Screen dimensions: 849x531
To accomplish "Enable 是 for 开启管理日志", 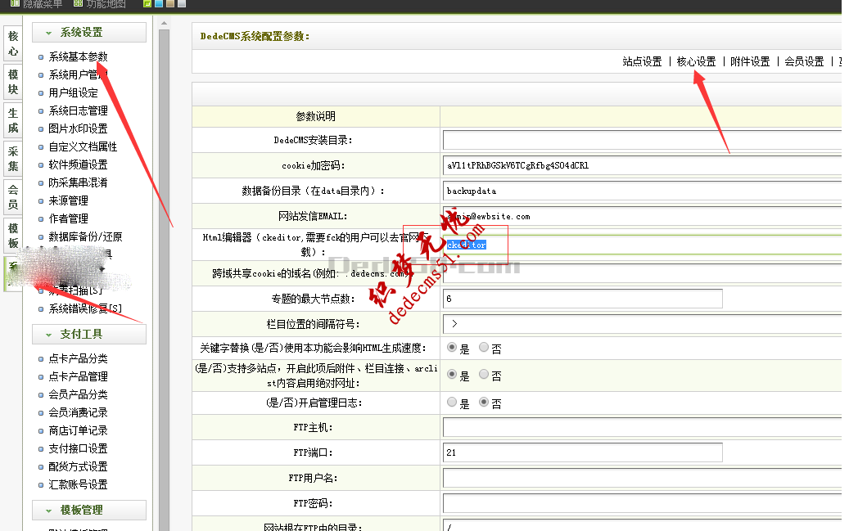I will click(453, 402).
